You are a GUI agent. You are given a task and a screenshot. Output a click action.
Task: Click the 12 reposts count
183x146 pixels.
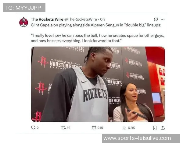pos(69,128)
